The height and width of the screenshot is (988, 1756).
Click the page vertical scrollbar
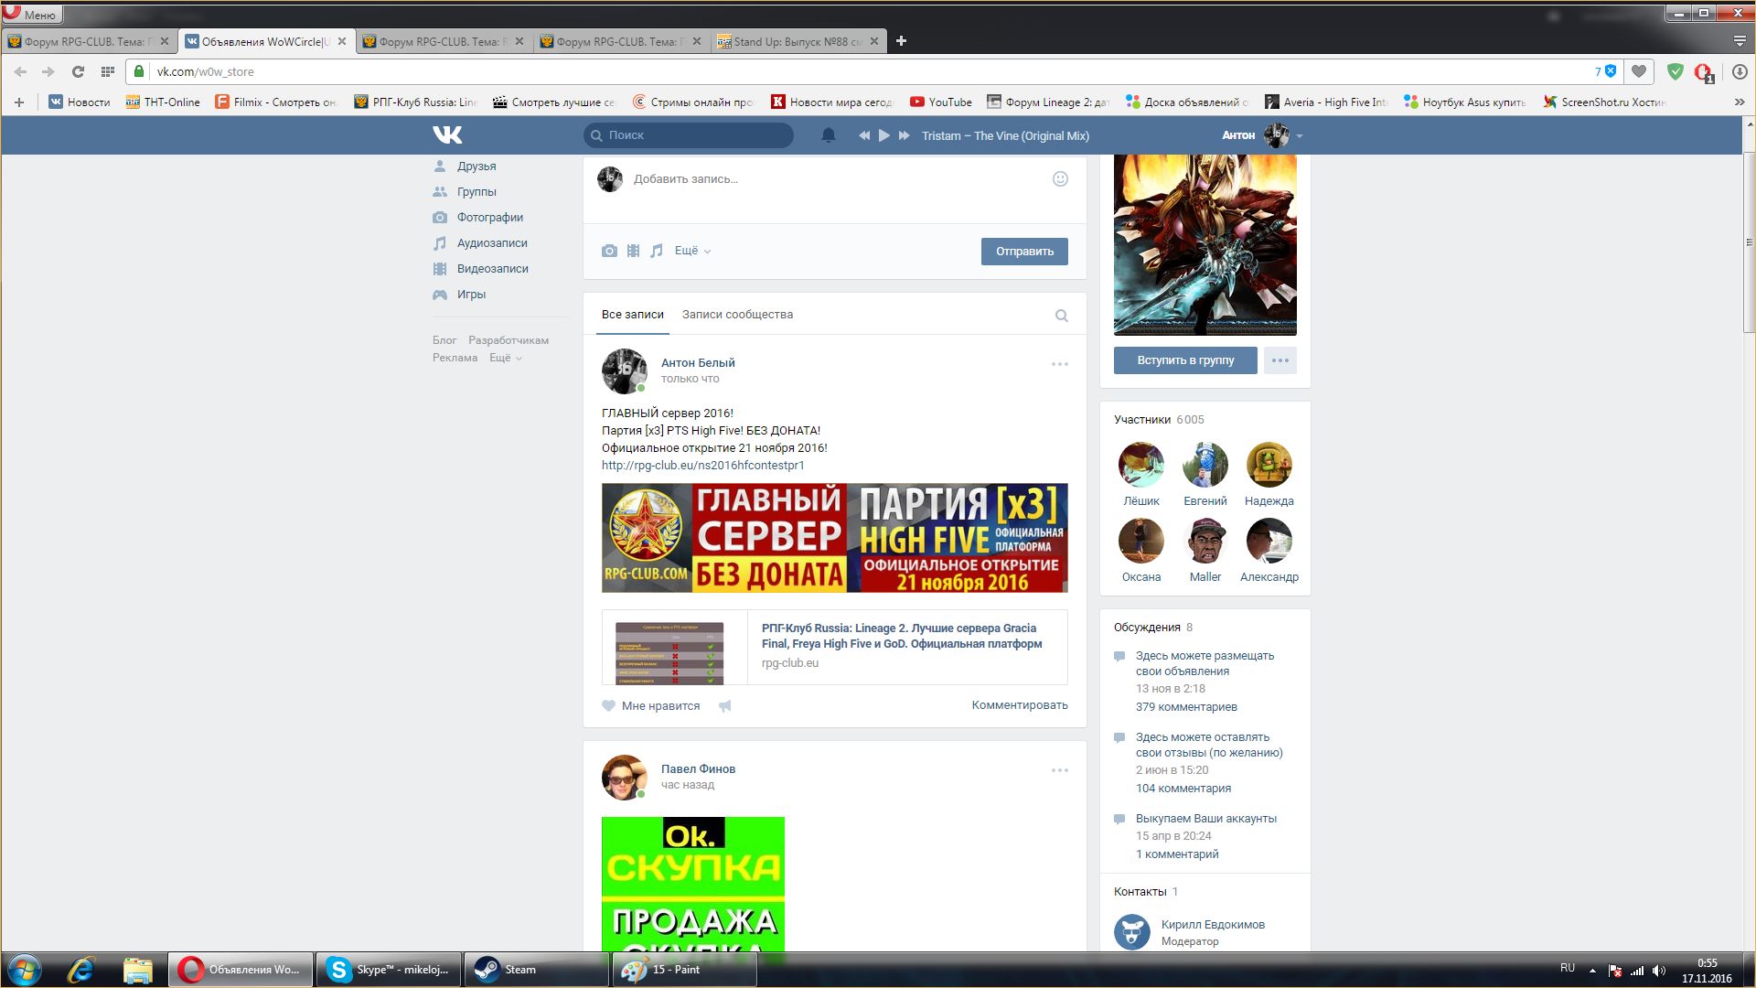coord(1749,242)
